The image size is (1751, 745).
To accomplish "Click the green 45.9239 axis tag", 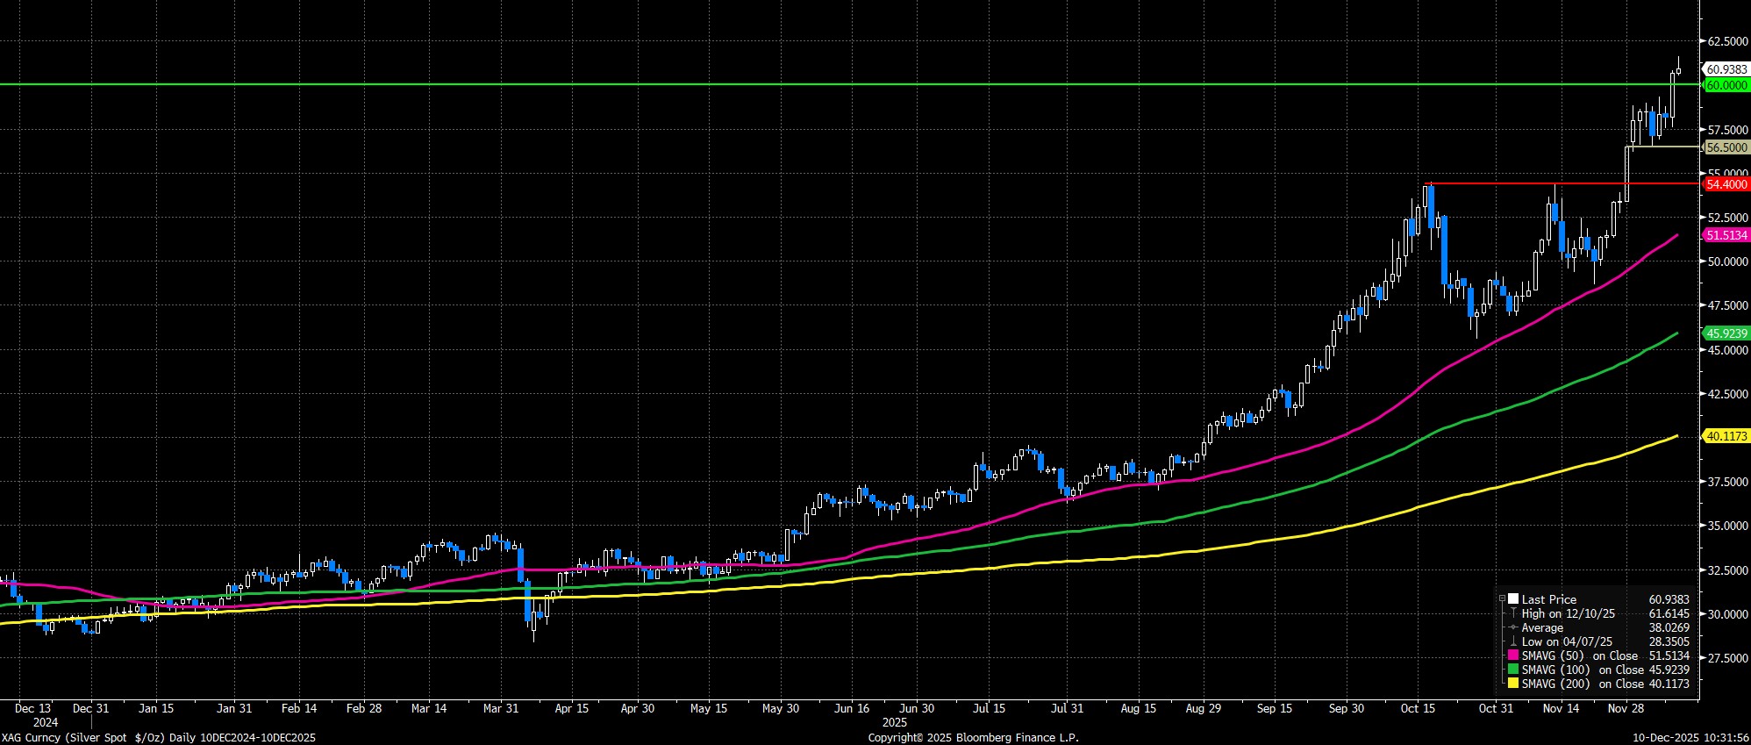I will [x=1725, y=333].
